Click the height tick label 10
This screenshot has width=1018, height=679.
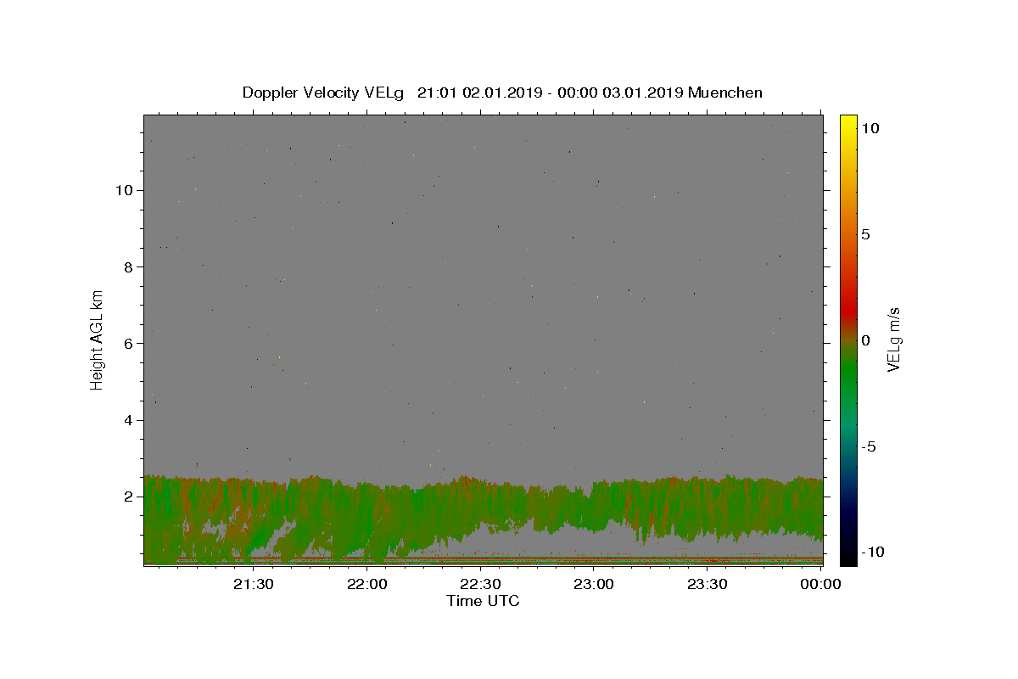[x=125, y=190]
